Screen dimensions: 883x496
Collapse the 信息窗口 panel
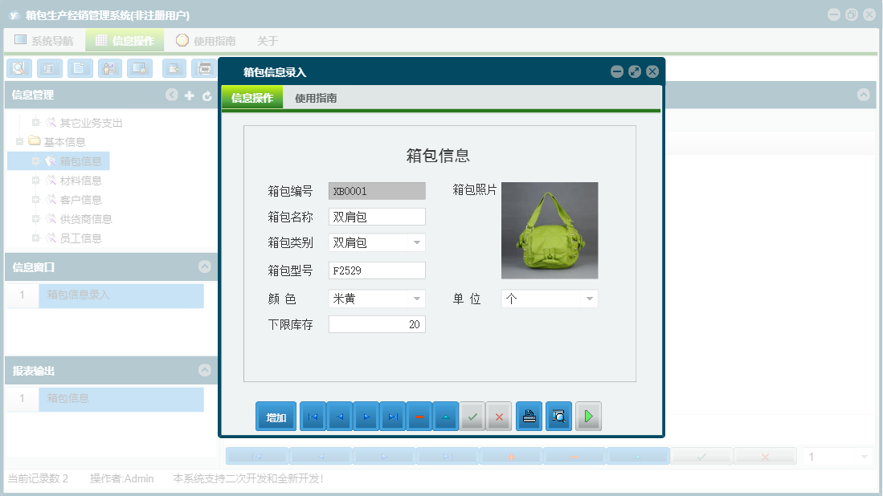click(x=204, y=265)
